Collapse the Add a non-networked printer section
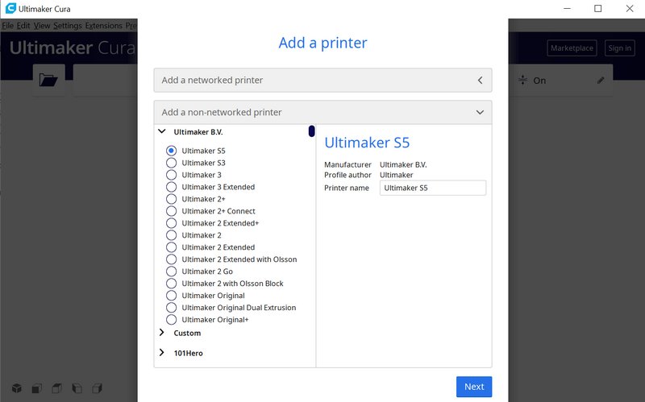Image resolution: width=645 pixels, height=402 pixels. point(322,112)
